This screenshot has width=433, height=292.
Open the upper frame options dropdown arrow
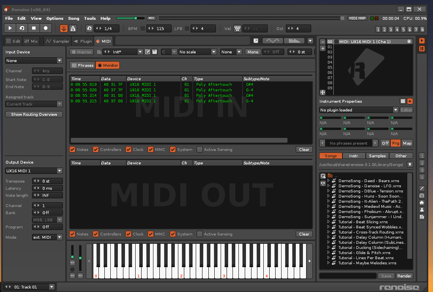coord(310,41)
